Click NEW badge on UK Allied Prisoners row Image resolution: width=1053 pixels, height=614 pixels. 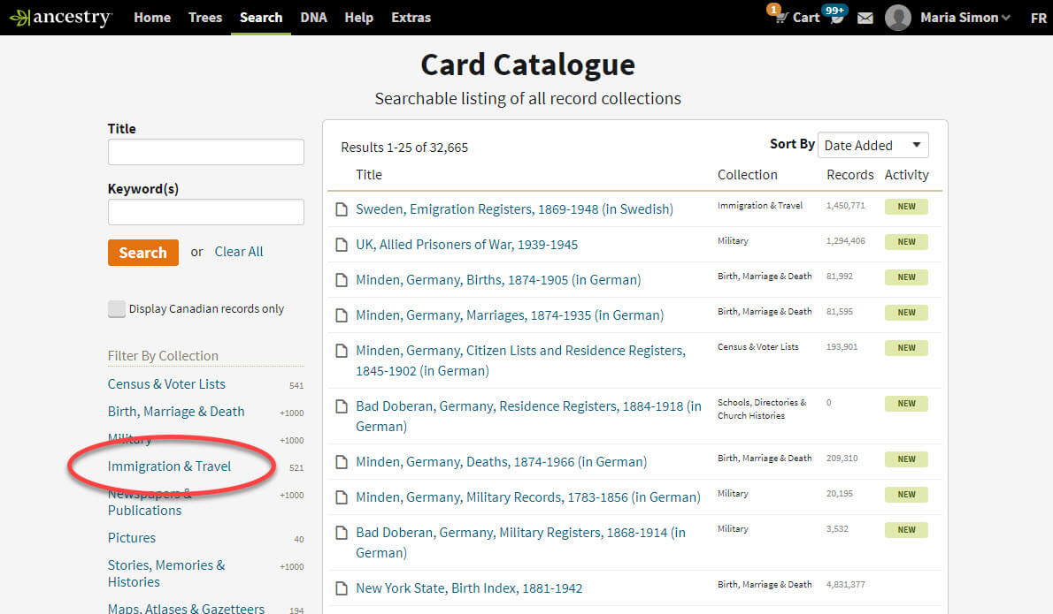tap(907, 242)
